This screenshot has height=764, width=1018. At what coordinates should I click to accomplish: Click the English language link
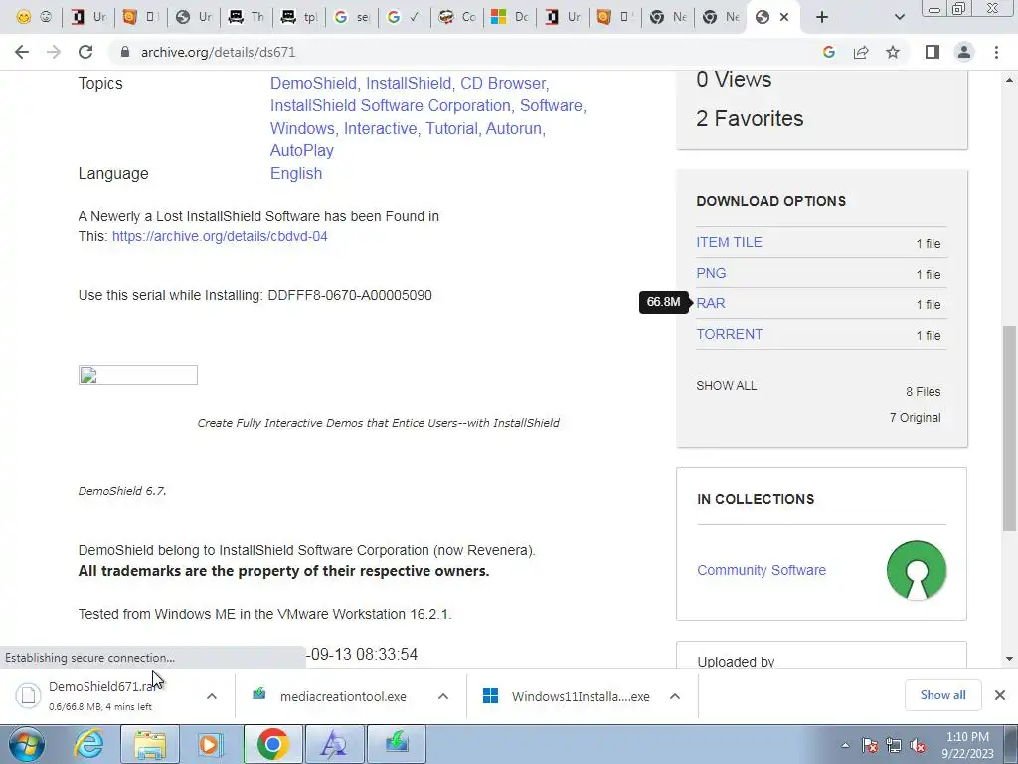pos(296,173)
